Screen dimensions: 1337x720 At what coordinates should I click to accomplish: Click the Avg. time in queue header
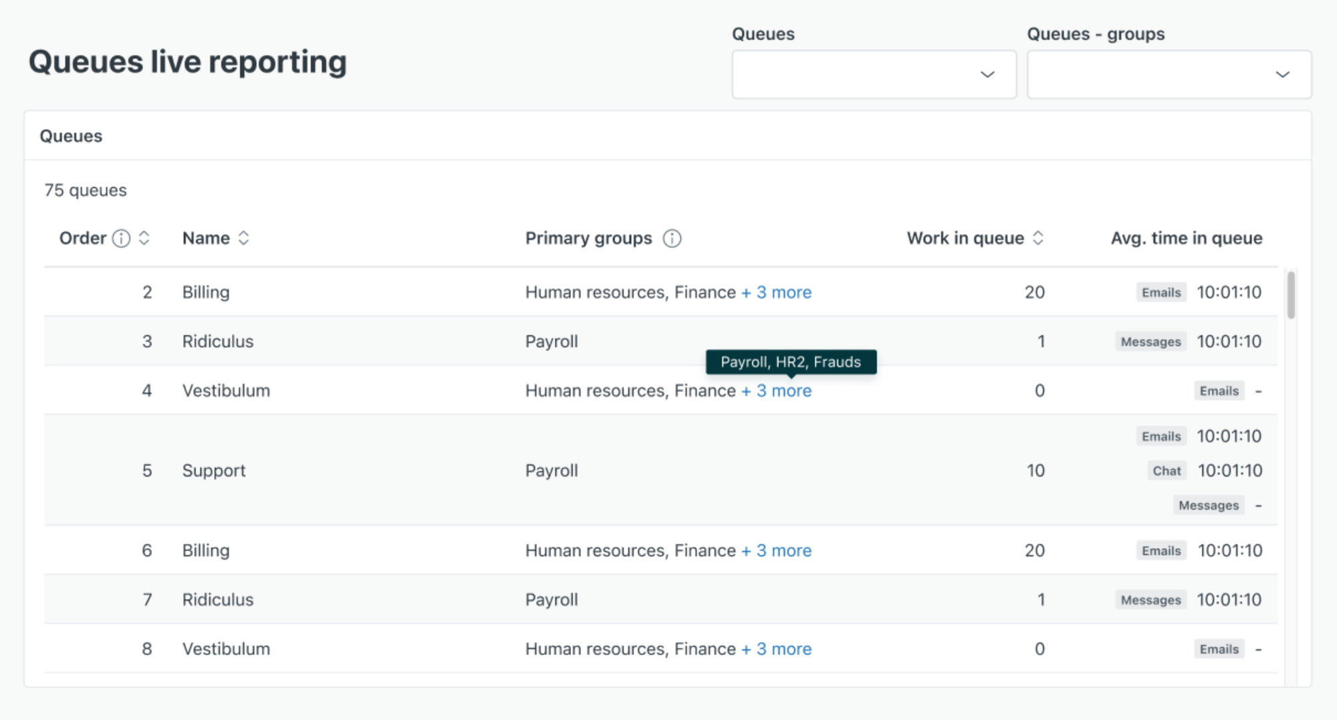pos(1186,239)
